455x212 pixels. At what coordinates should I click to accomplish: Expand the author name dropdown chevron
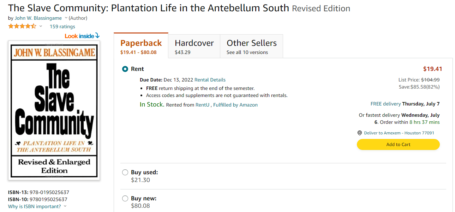pos(65,18)
